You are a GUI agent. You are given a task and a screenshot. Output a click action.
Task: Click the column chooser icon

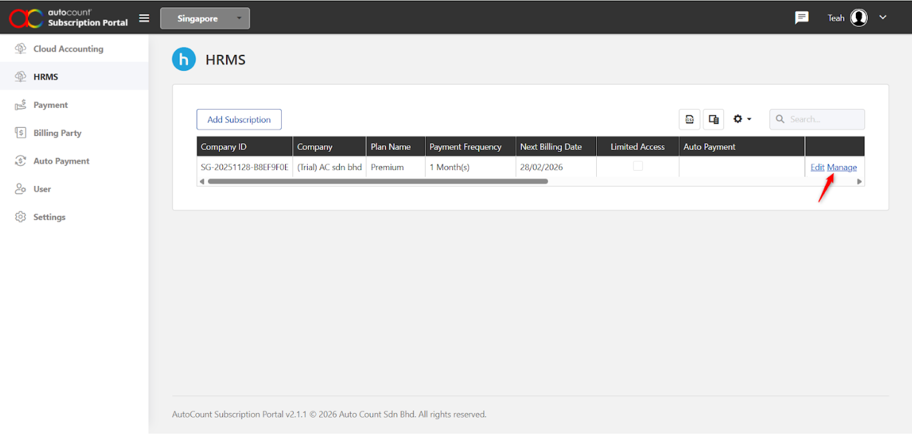713,119
